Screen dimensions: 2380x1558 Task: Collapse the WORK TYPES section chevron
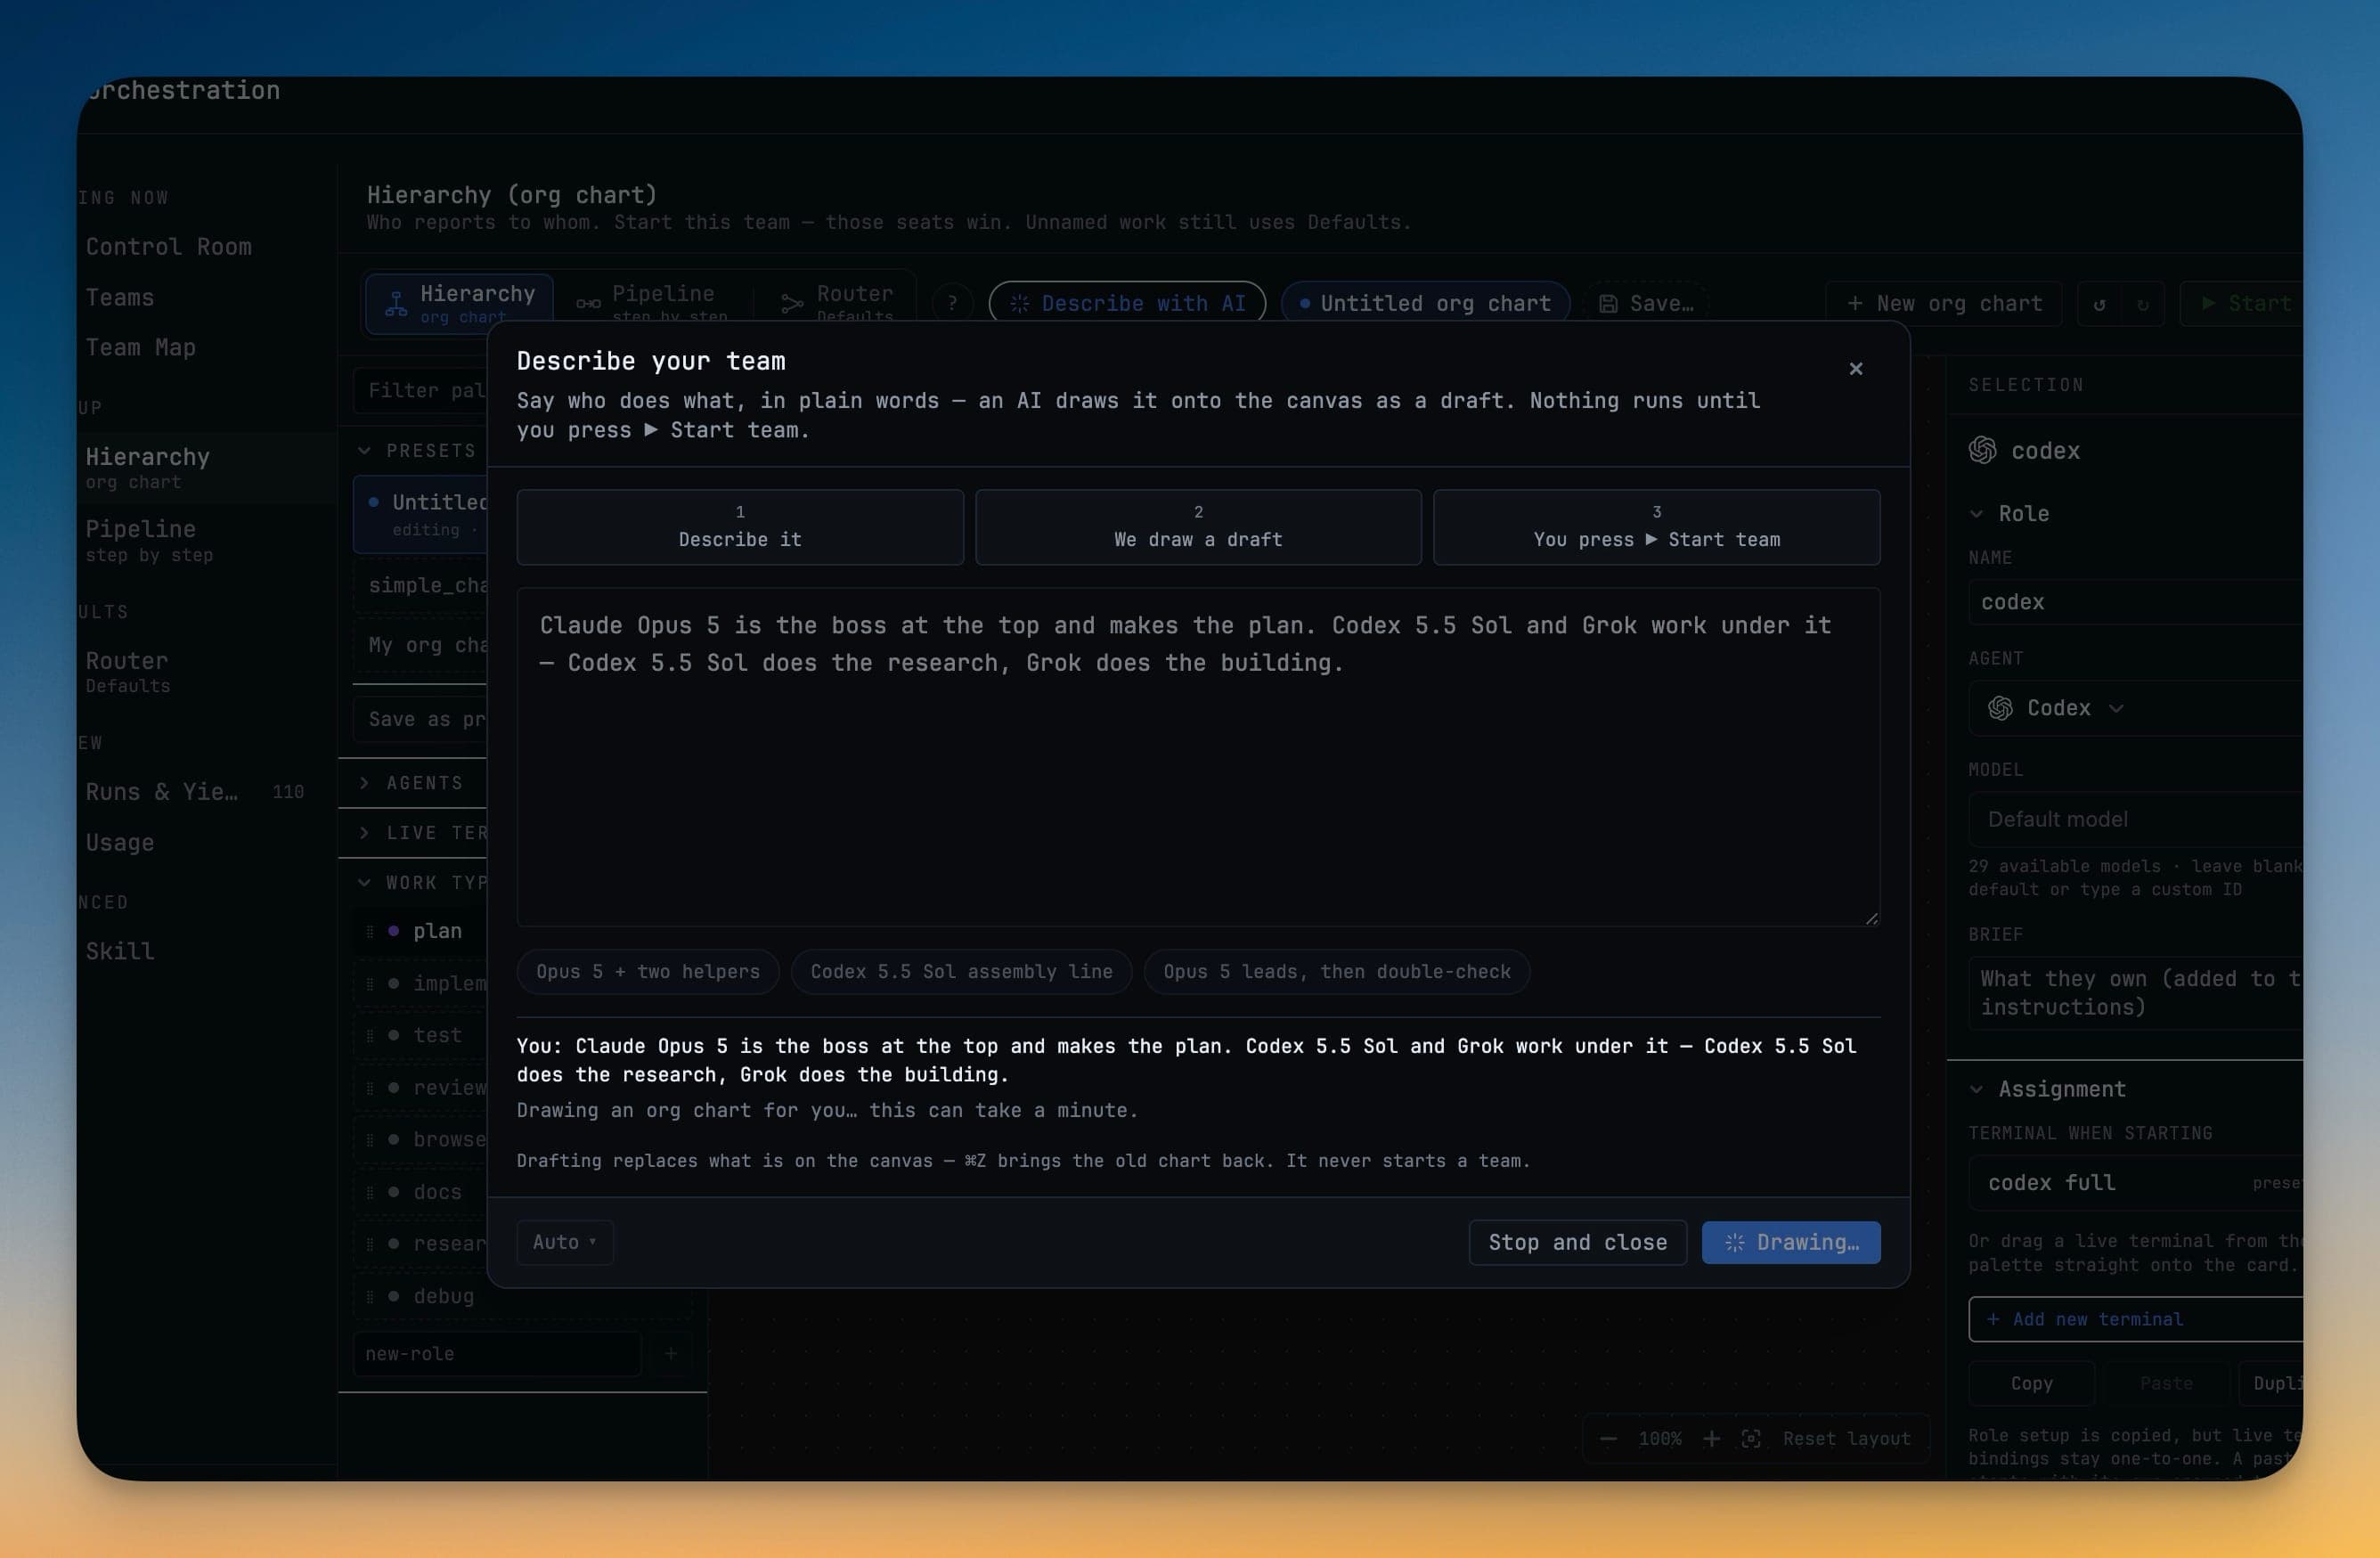tap(364, 882)
